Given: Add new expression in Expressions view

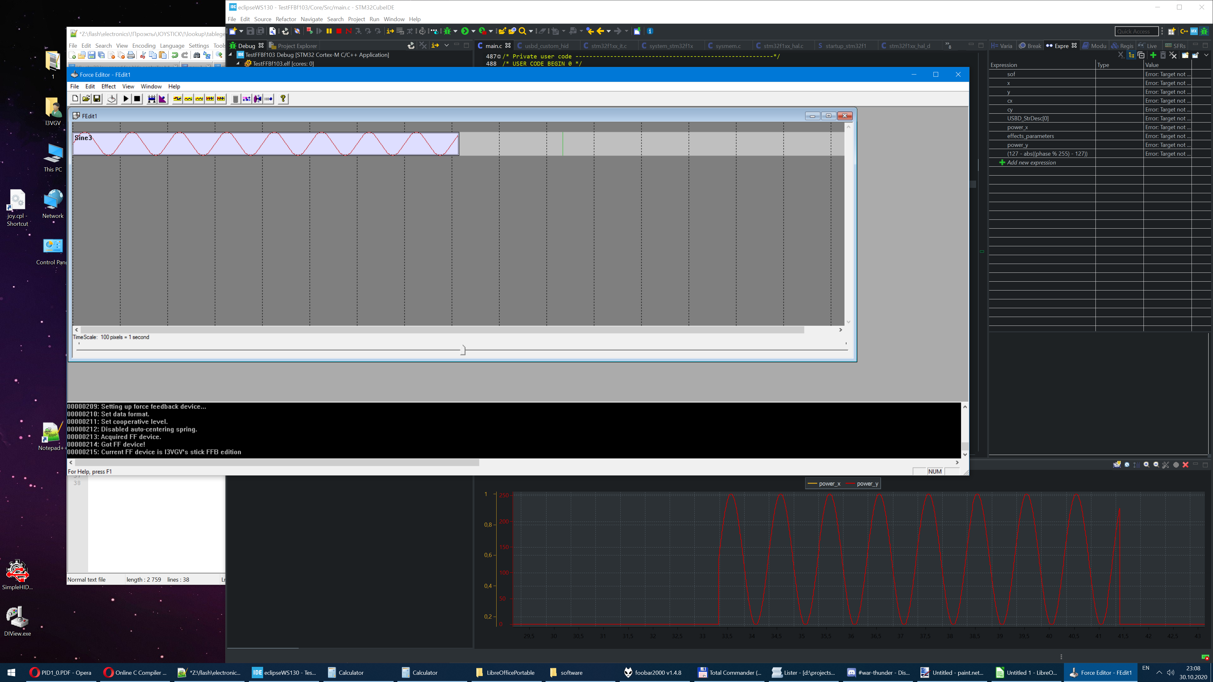Looking at the screenshot, I should coord(1031,162).
